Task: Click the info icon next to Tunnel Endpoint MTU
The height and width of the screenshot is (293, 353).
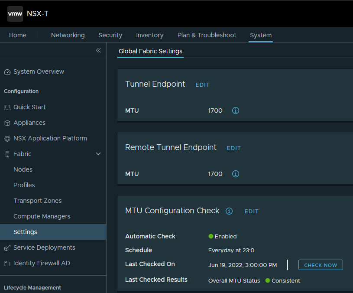Action: click(x=235, y=111)
